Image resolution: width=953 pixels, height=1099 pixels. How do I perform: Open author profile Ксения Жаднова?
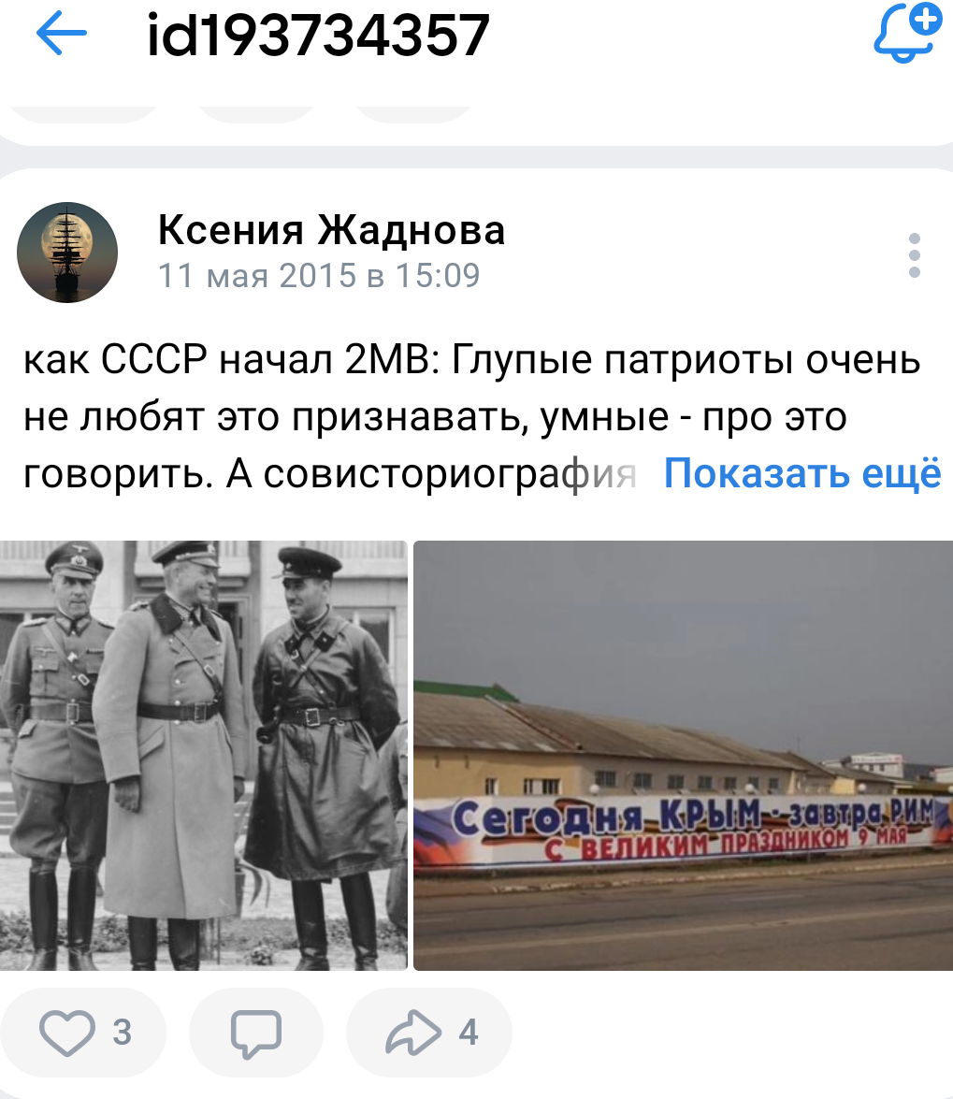tap(331, 229)
